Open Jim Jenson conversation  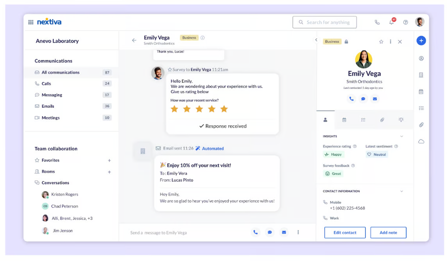[63, 231]
